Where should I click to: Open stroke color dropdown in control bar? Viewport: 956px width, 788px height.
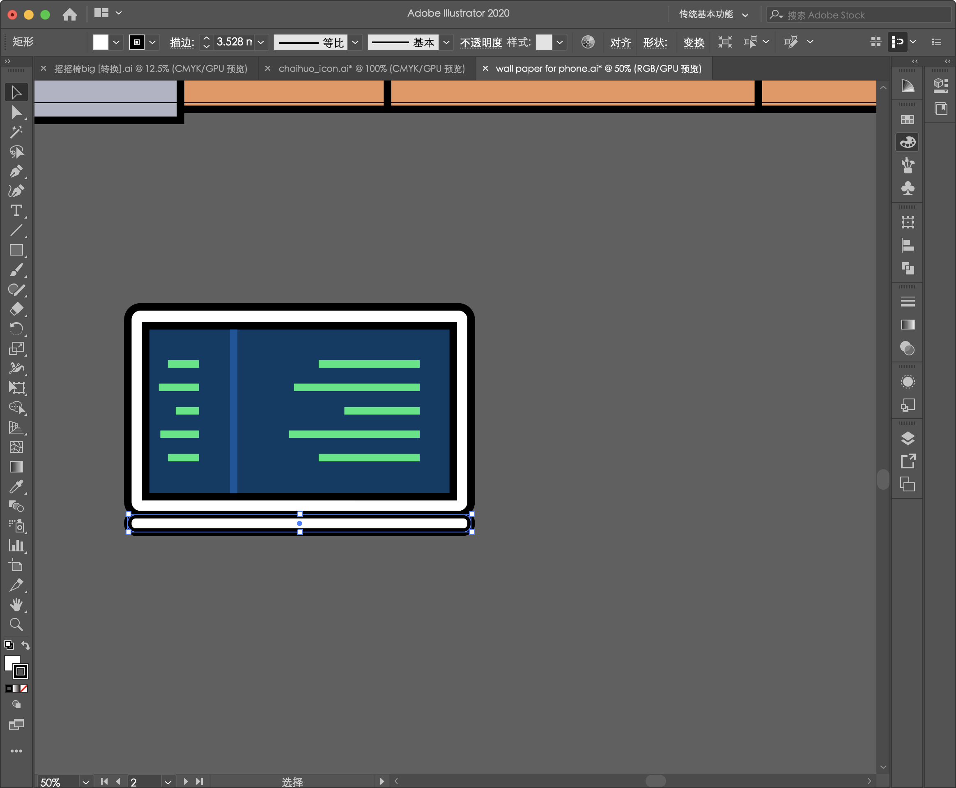click(x=152, y=42)
